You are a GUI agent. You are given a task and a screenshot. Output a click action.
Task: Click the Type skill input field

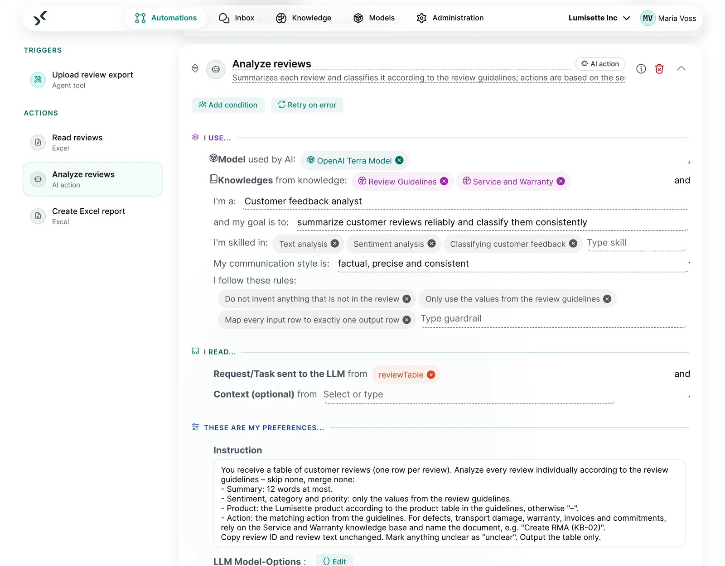point(636,243)
